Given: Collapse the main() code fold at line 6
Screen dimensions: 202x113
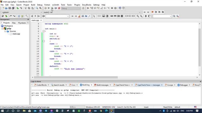Looking at the screenshot, I should (x=44, y=31).
